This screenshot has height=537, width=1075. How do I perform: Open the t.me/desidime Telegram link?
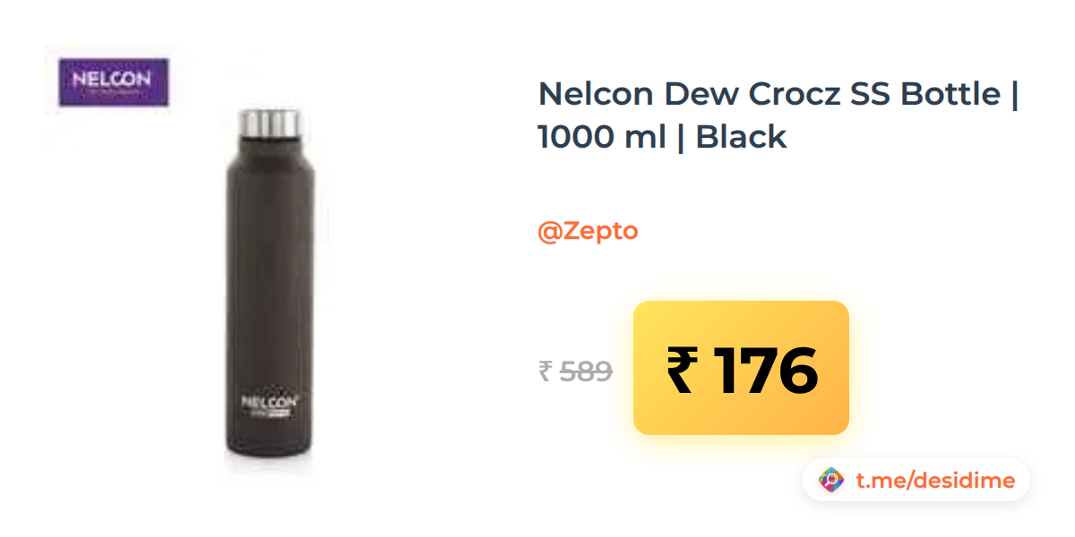click(x=935, y=481)
